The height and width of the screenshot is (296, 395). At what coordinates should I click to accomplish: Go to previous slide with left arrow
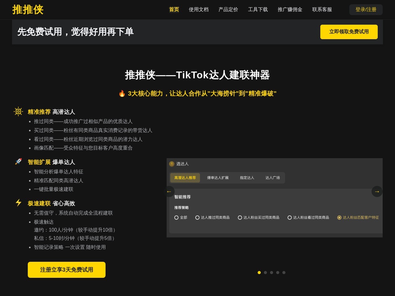(x=169, y=191)
